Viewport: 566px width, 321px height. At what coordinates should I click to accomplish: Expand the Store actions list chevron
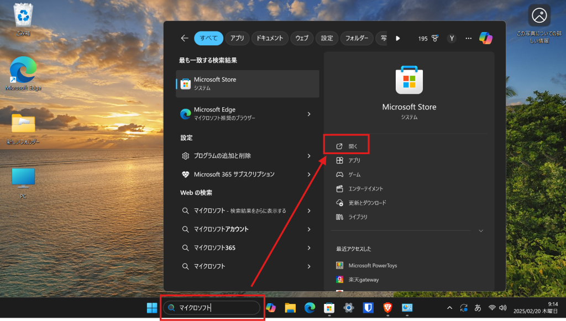point(480,230)
